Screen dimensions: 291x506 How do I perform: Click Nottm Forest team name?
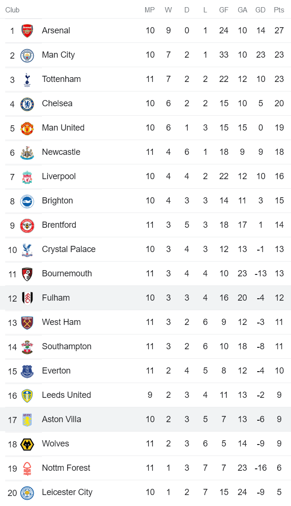(66, 468)
